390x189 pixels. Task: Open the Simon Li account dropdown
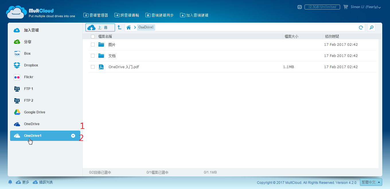[366, 7]
